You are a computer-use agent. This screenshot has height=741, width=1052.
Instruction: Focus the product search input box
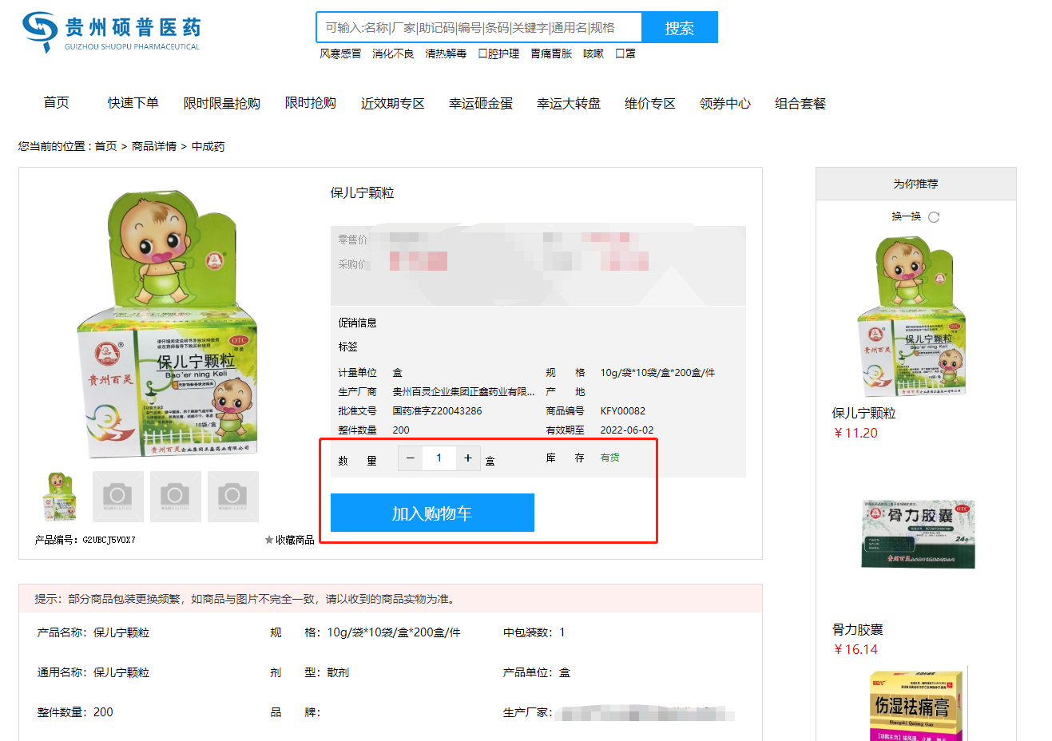pyautogui.click(x=479, y=28)
